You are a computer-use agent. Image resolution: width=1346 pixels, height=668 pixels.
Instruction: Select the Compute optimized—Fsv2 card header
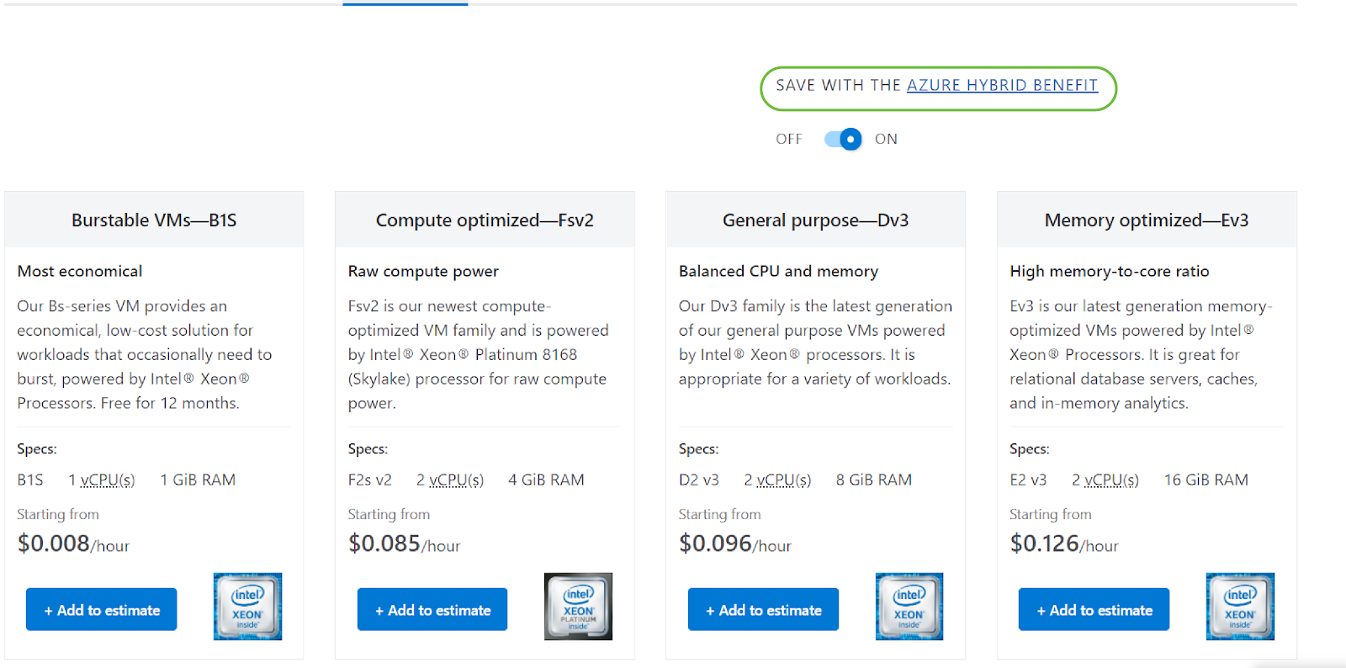pyautogui.click(x=485, y=220)
